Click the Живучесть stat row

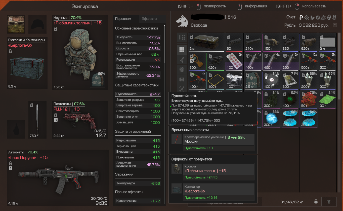point(138,37)
